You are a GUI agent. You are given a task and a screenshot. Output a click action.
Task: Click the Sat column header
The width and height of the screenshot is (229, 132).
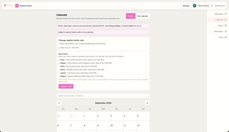pos(143,109)
